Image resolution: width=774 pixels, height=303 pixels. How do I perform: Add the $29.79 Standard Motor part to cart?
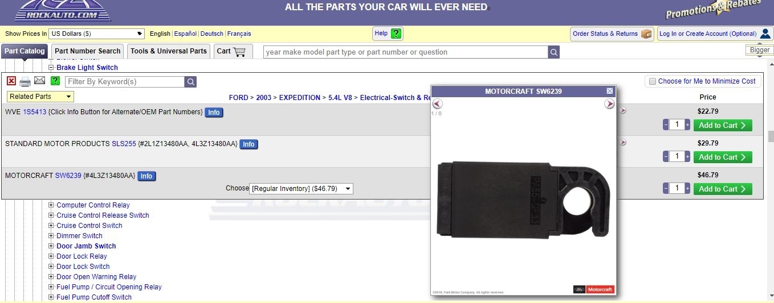[x=723, y=157]
